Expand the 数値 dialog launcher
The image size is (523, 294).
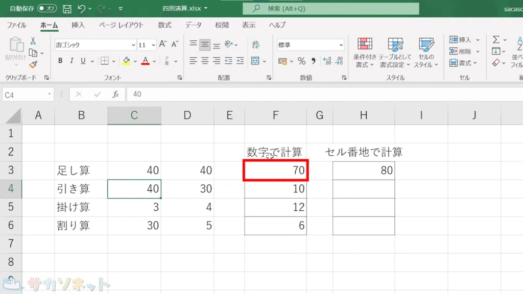[344, 78]
